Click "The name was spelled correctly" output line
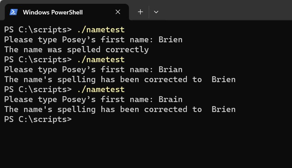The width and height of the screenshot is (292, 168). 76,50
